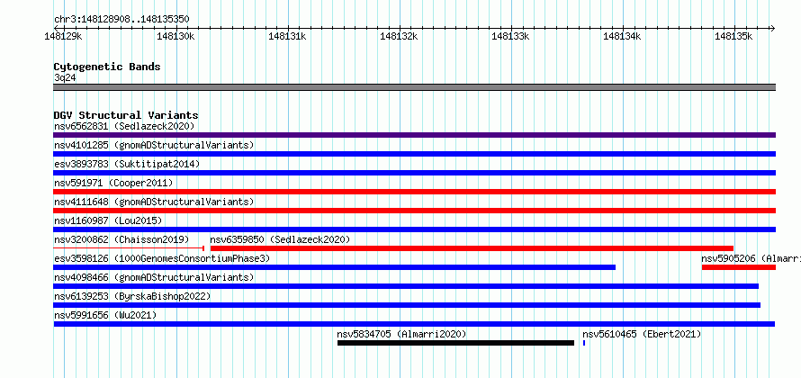Select the dark purple nsv6562831 variant bar
The height and width of the screenshot is (378, 801).
pyautogui.click(x=414, y=135)
